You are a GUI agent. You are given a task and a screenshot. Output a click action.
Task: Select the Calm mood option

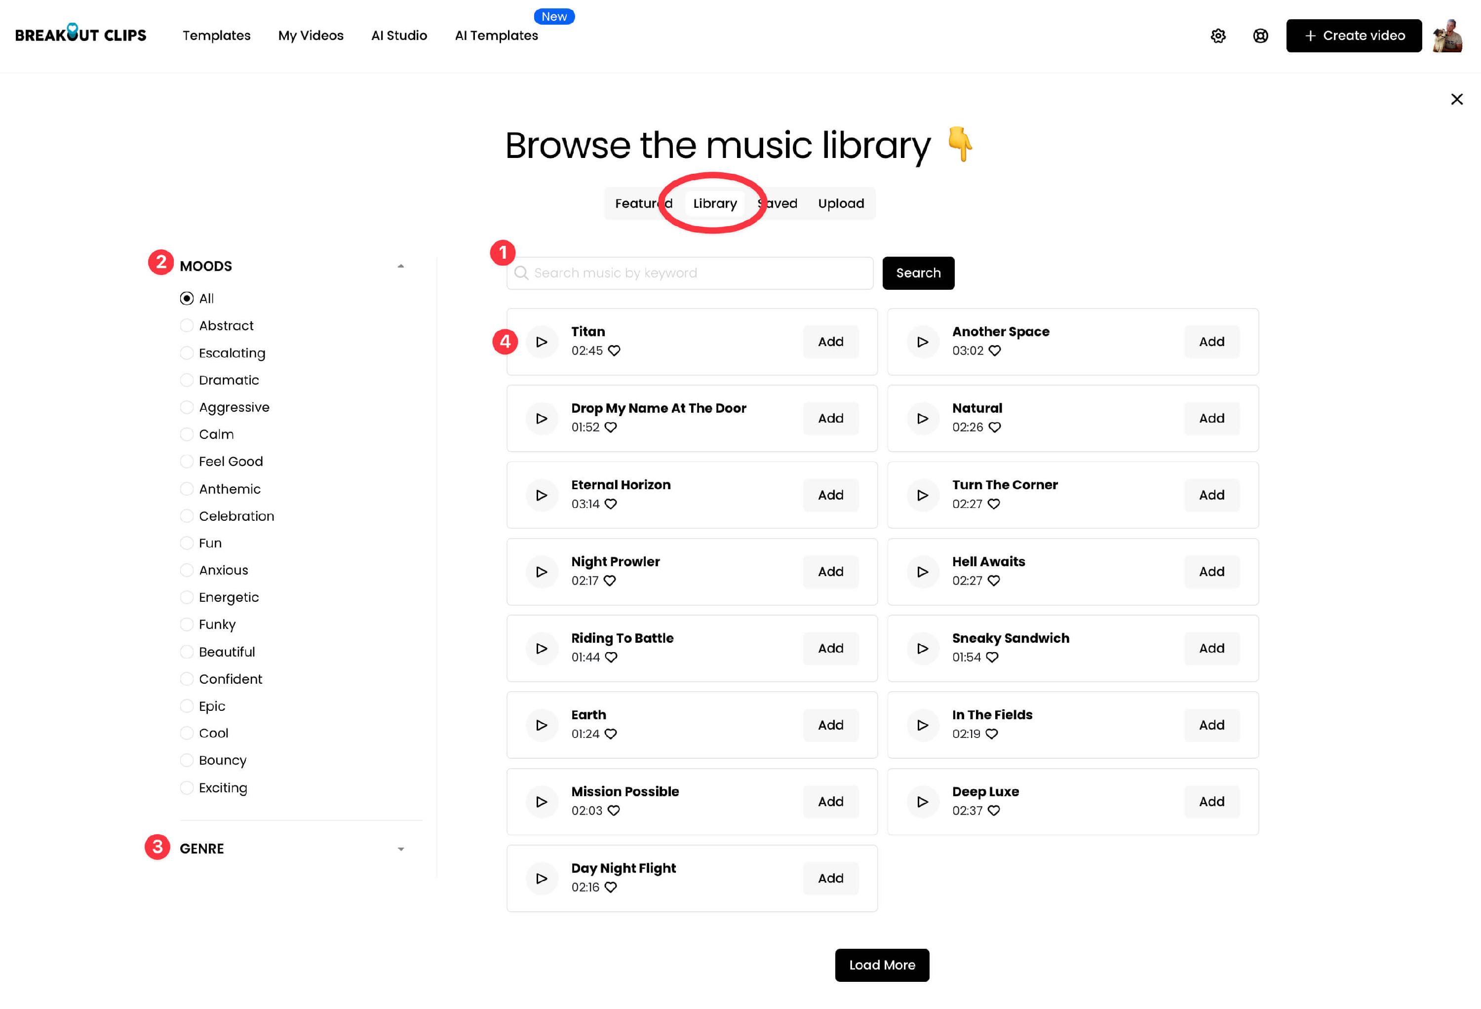(187, 434)
